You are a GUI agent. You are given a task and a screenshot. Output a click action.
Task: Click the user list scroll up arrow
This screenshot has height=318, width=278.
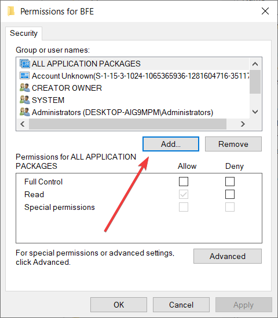tap(255, 64)
